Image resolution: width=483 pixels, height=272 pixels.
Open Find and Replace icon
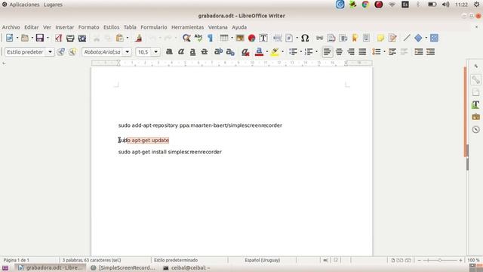(186, 38)
